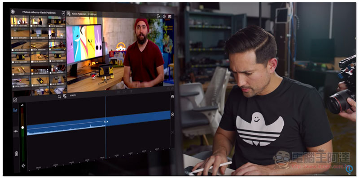This screenshot has height=178, width=359.
Task: Search the media library with magnifier icon
Action: [x=59, y=97]
